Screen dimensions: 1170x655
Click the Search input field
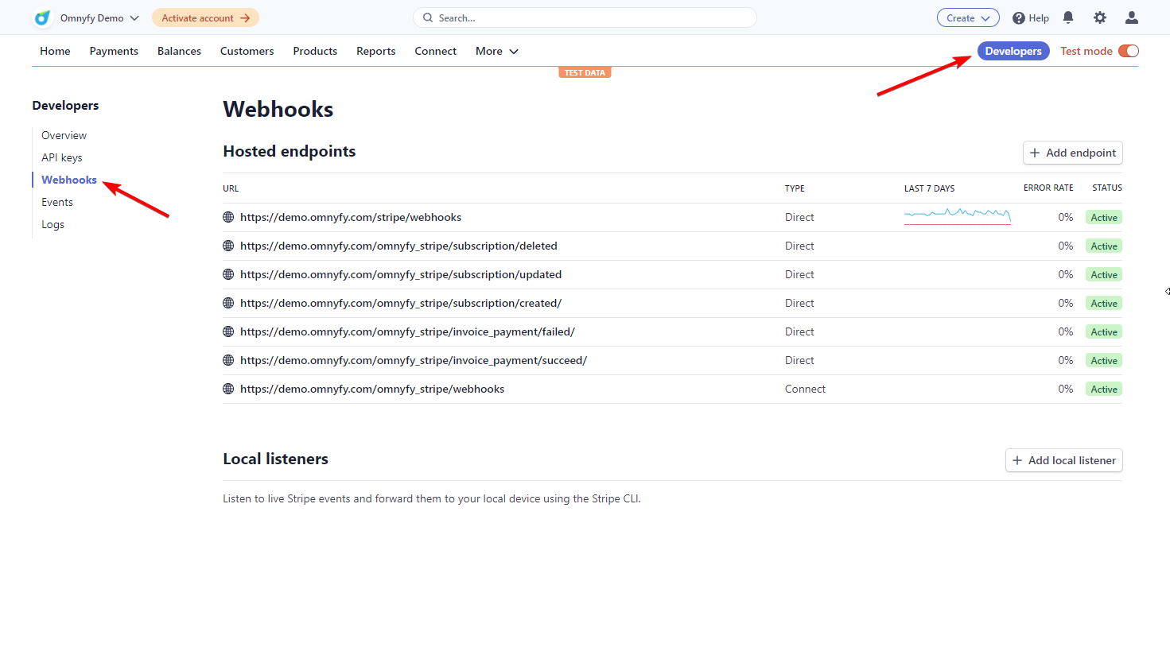[x=585, y=17]
